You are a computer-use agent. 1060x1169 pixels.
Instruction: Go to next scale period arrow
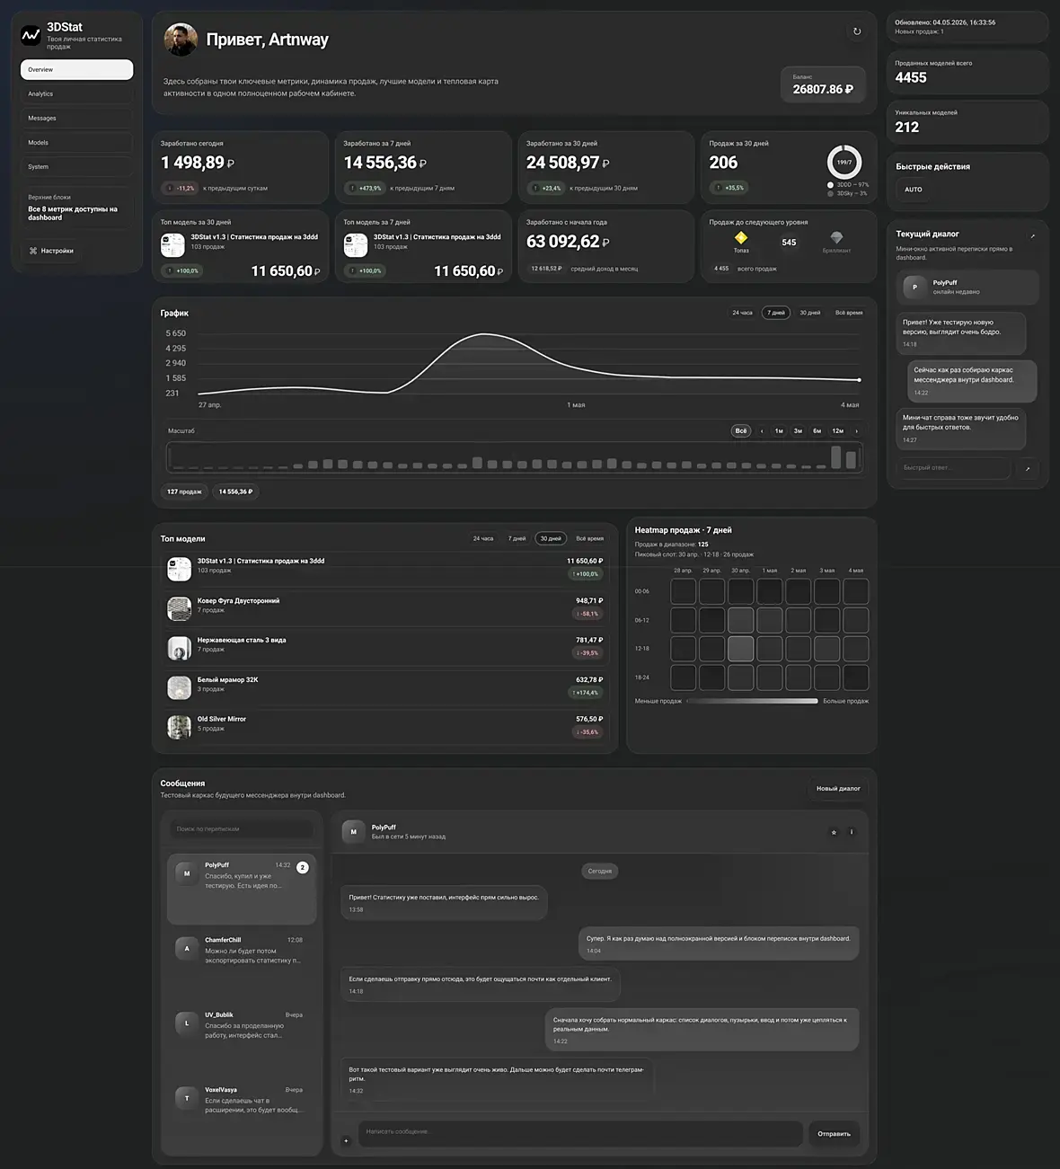tap(856, 430)
